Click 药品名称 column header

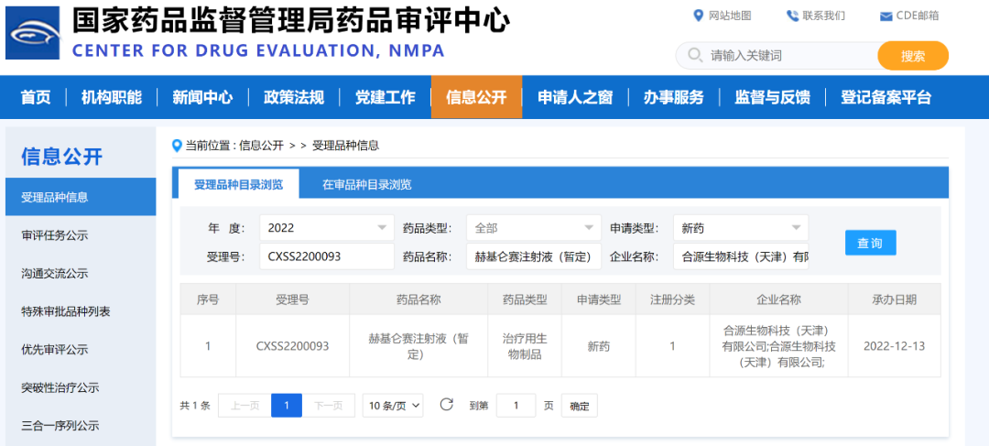coord(418,299)
